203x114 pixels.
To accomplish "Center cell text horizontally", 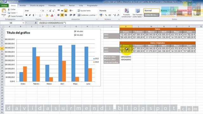I will point(62,15).
